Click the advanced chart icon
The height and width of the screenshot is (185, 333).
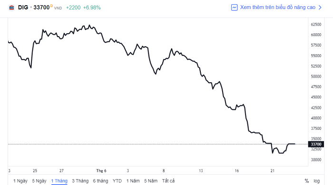(x=234, y=8)
